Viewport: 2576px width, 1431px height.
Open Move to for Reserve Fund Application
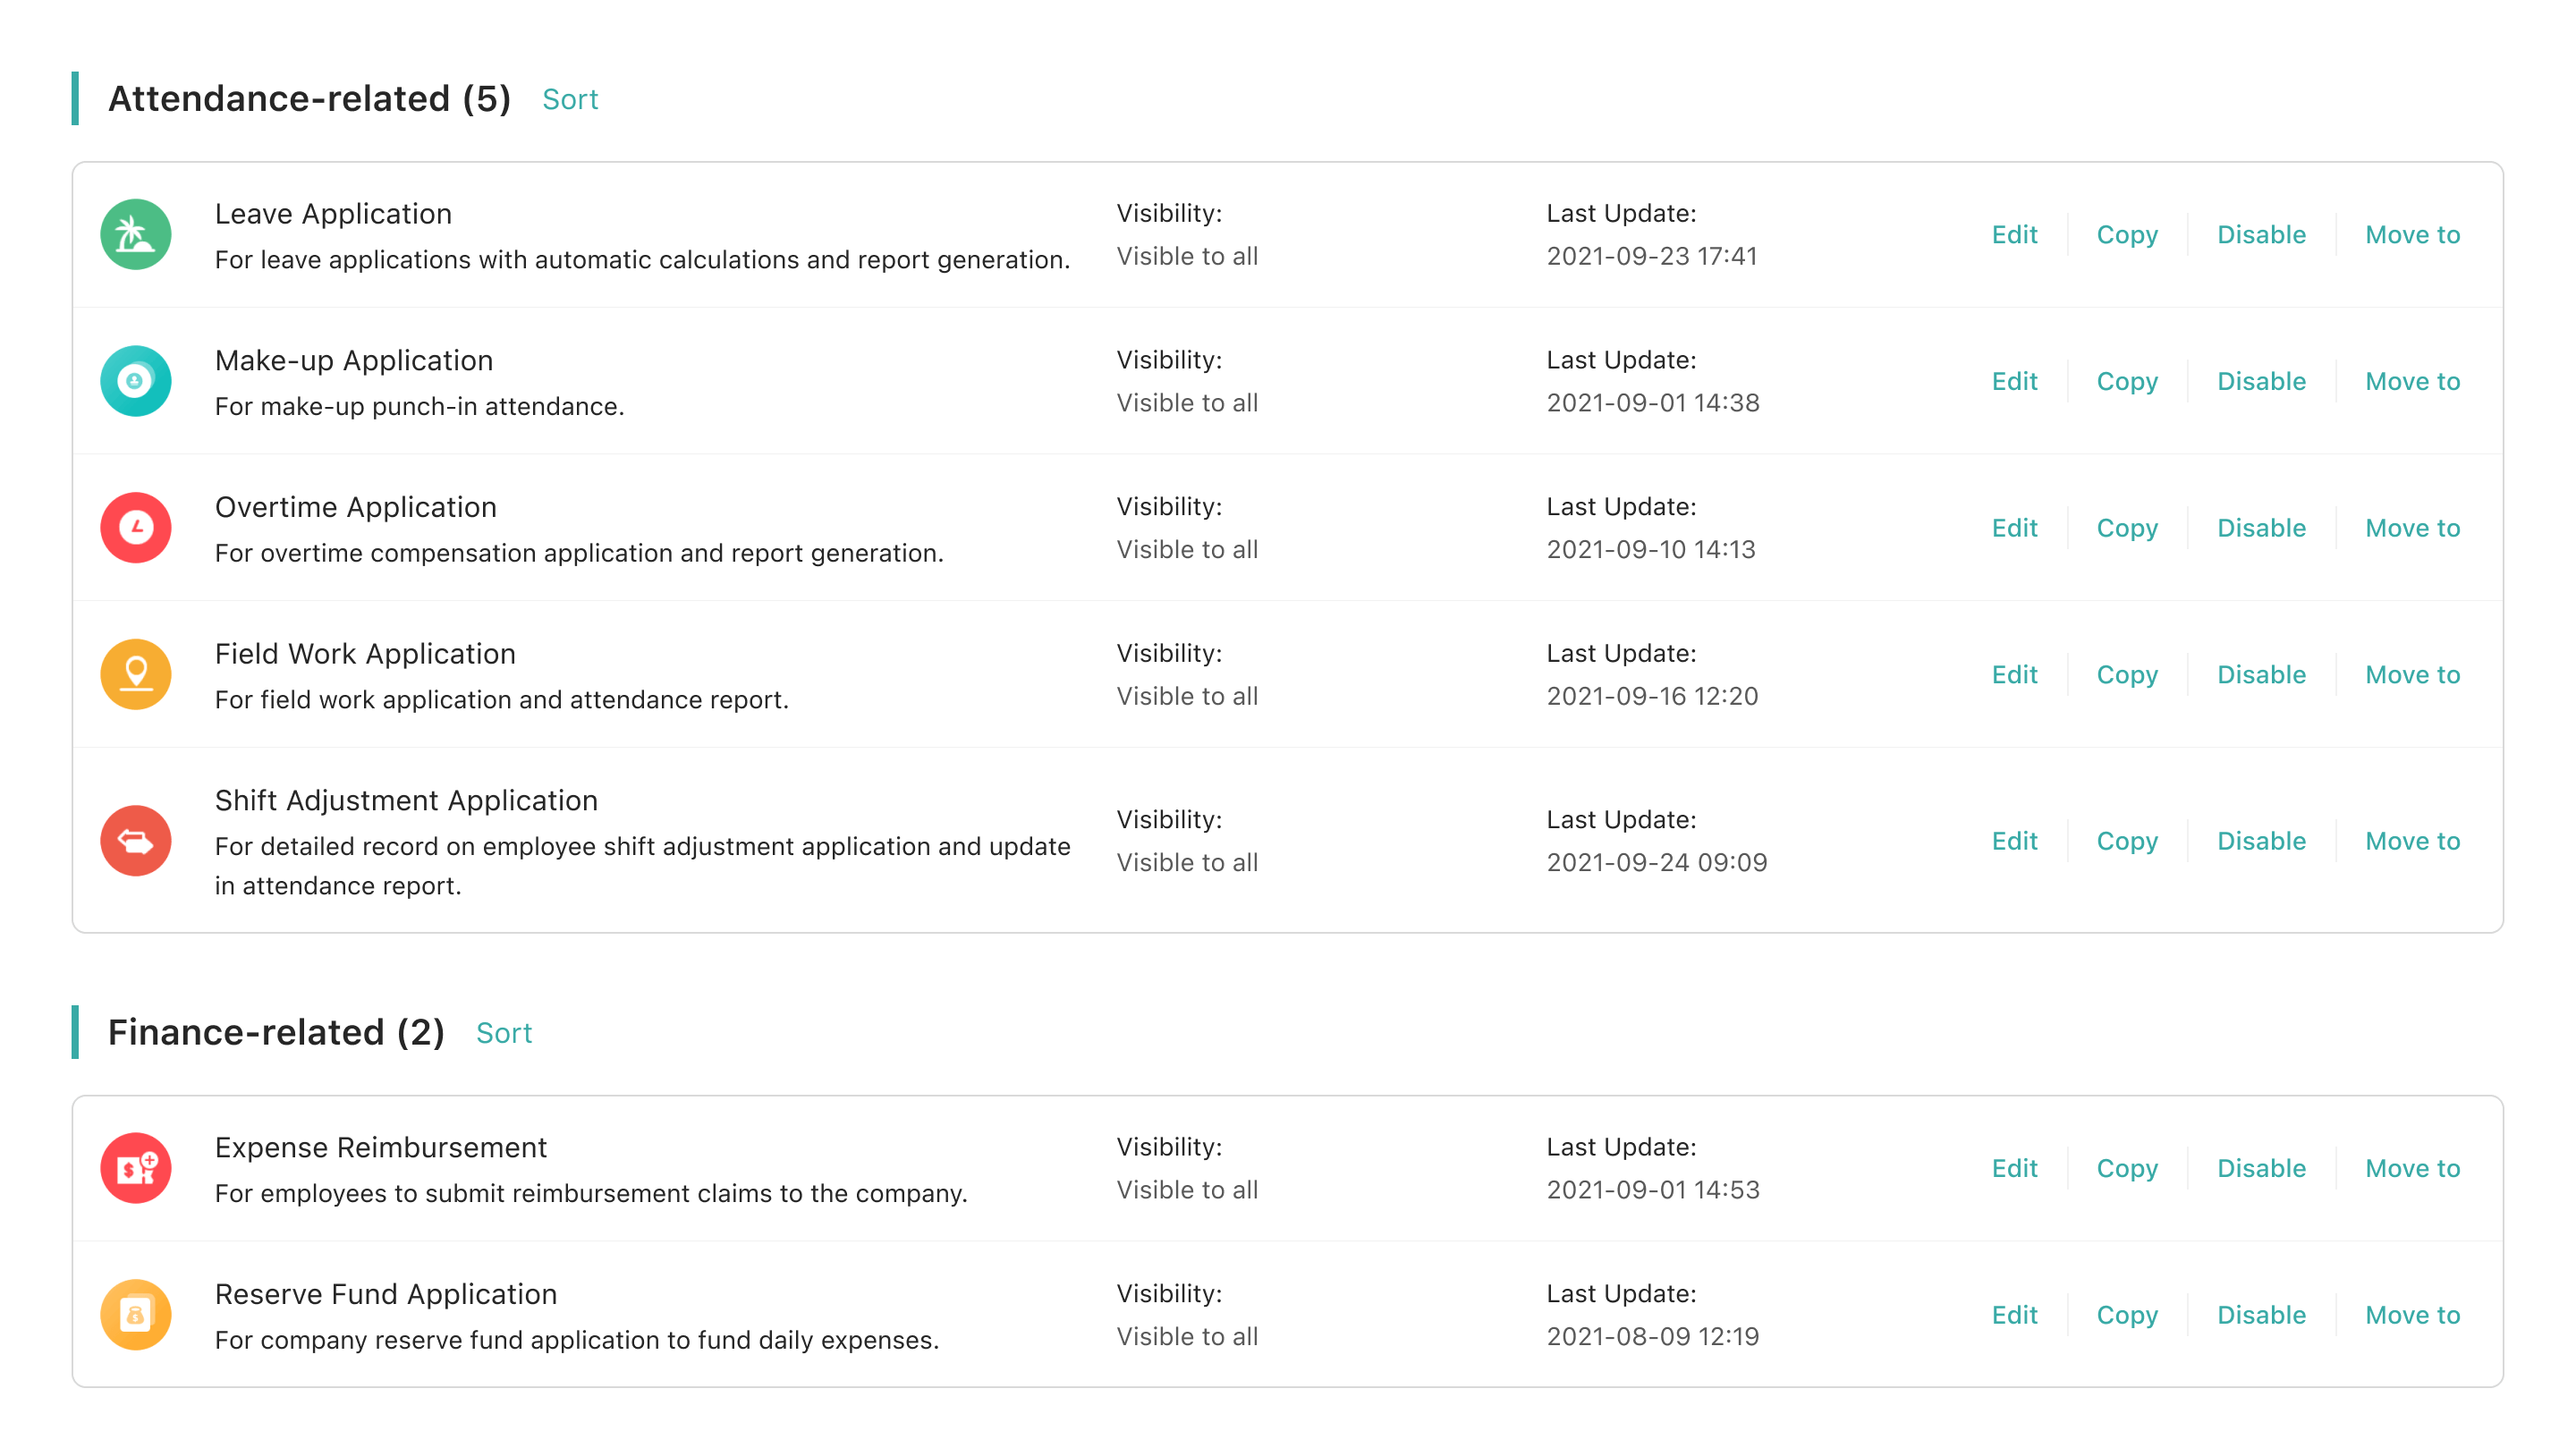[x=2412, y=1315]
